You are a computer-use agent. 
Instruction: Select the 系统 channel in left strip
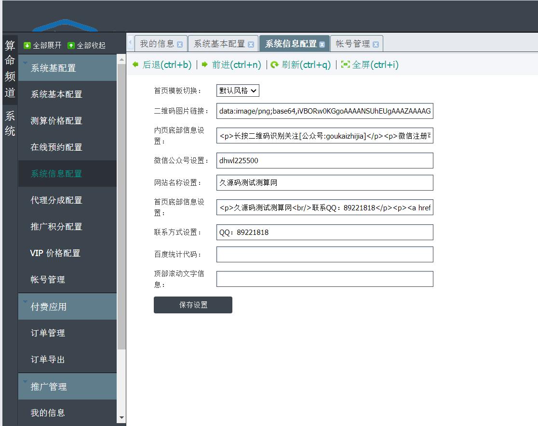click(x=10, y=124)
